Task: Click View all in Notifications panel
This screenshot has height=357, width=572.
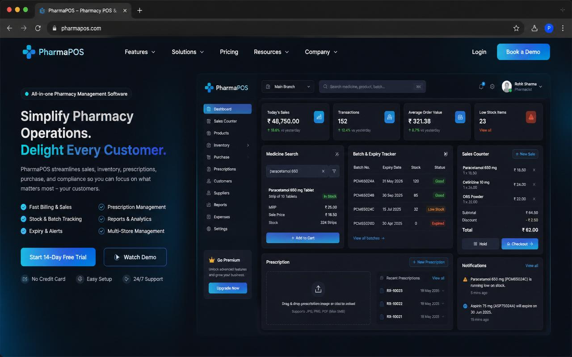Action: click(532, 266)
